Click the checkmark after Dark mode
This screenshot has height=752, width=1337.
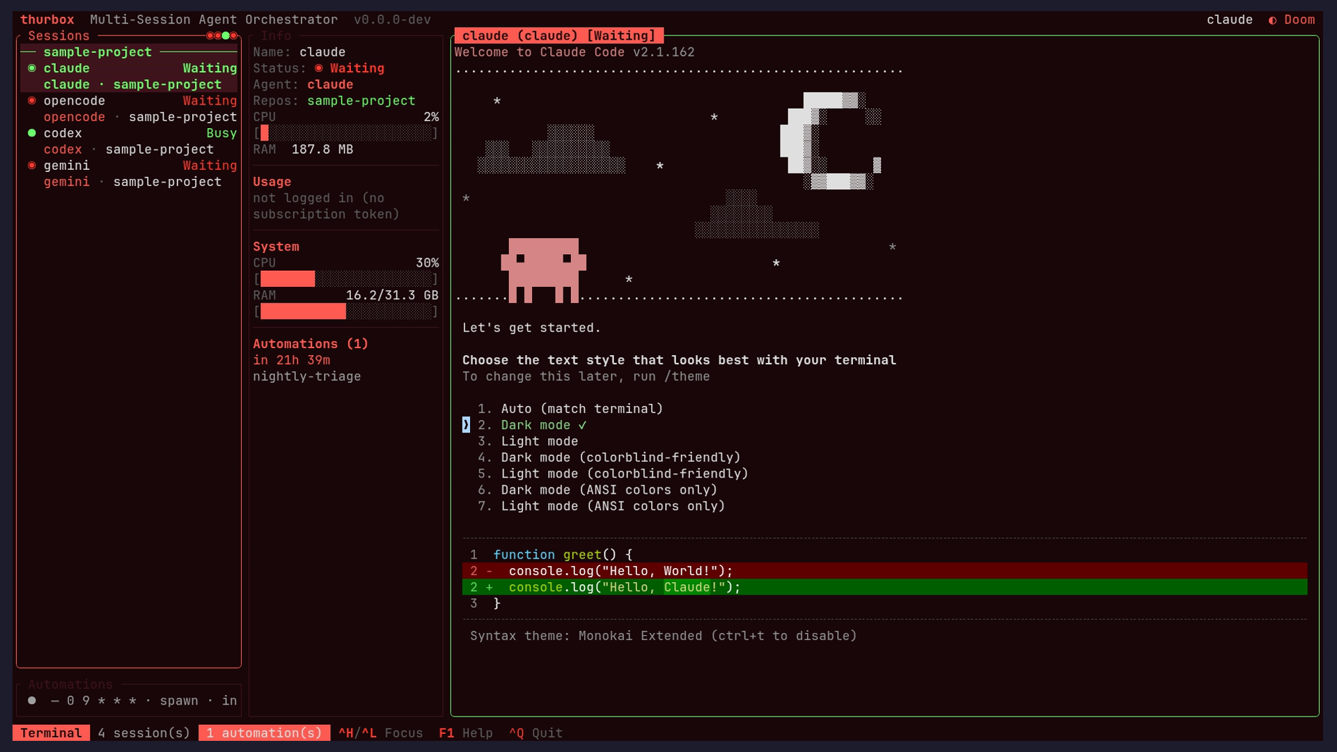(582, 425)
